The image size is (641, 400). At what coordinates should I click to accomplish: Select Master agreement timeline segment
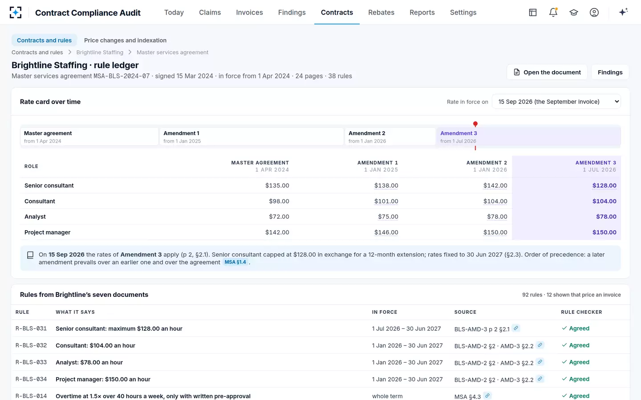[x=89, y=137]
